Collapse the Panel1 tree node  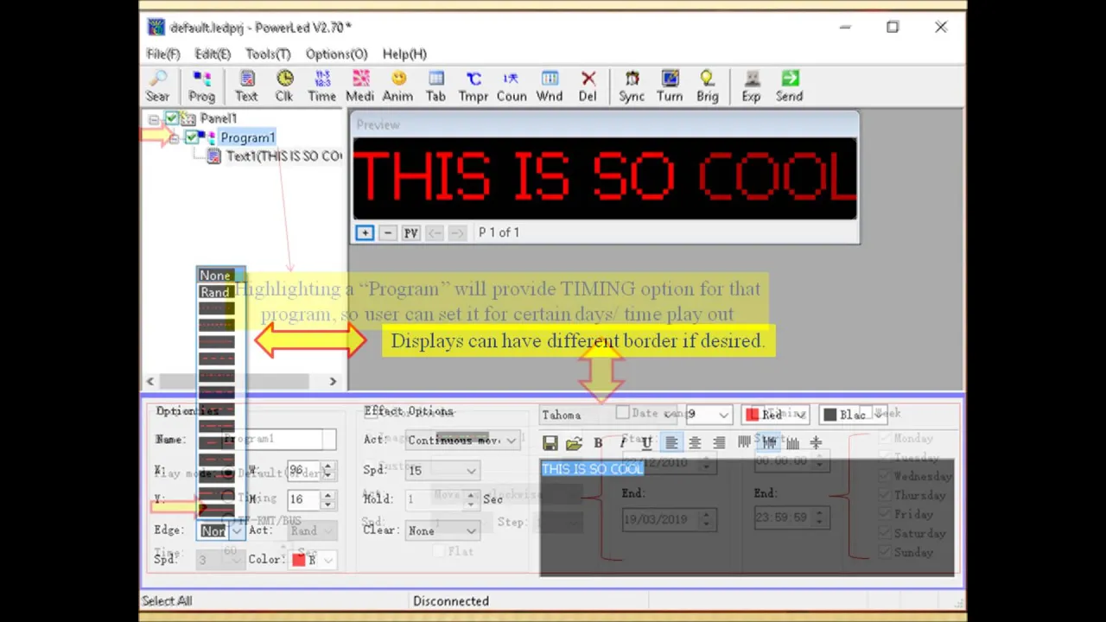(154, 119)
